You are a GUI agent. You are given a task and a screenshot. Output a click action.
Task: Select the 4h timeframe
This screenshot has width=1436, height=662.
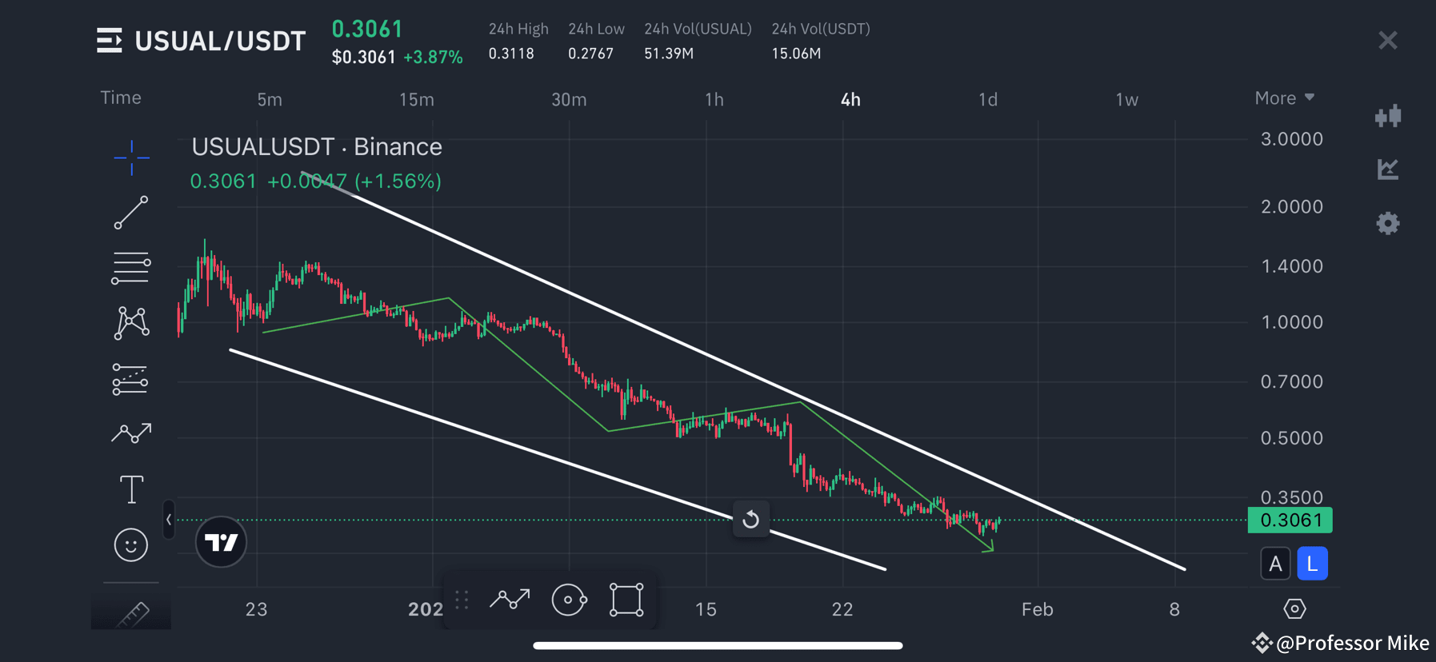point(850,100)
